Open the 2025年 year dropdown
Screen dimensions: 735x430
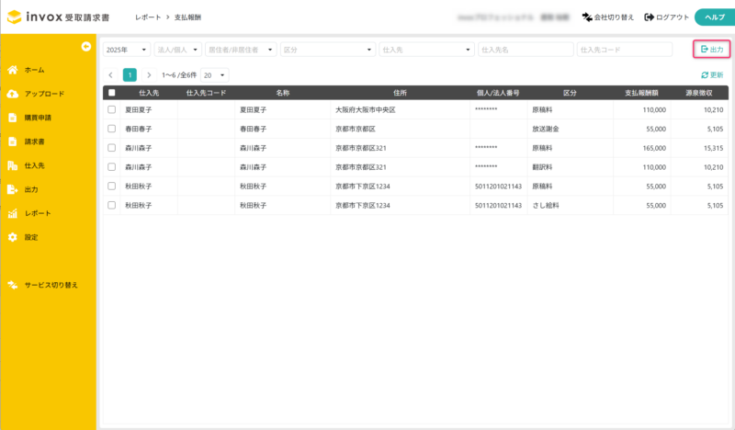127,50
